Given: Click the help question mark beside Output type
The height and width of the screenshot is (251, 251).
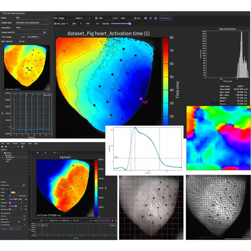Looking at the screenshot, I should (51, 23).
